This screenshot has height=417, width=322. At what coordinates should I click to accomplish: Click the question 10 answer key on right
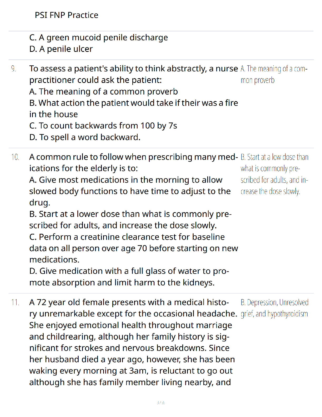pyautogui.click(x=274, y=174)
